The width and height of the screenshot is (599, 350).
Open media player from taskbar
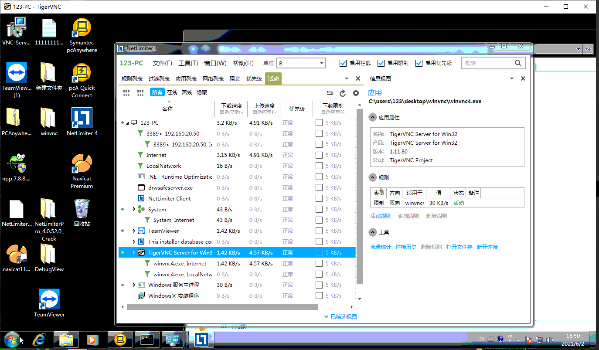pos(92,340)
